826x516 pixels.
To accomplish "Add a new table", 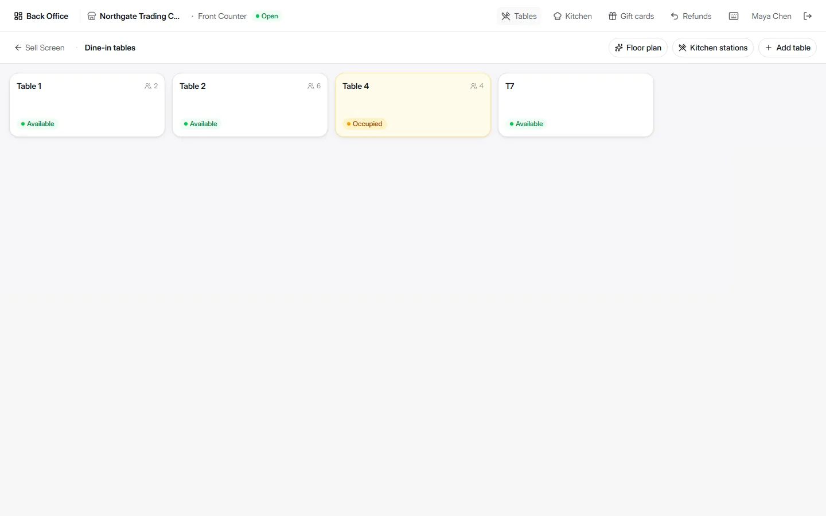I will 788,48.
